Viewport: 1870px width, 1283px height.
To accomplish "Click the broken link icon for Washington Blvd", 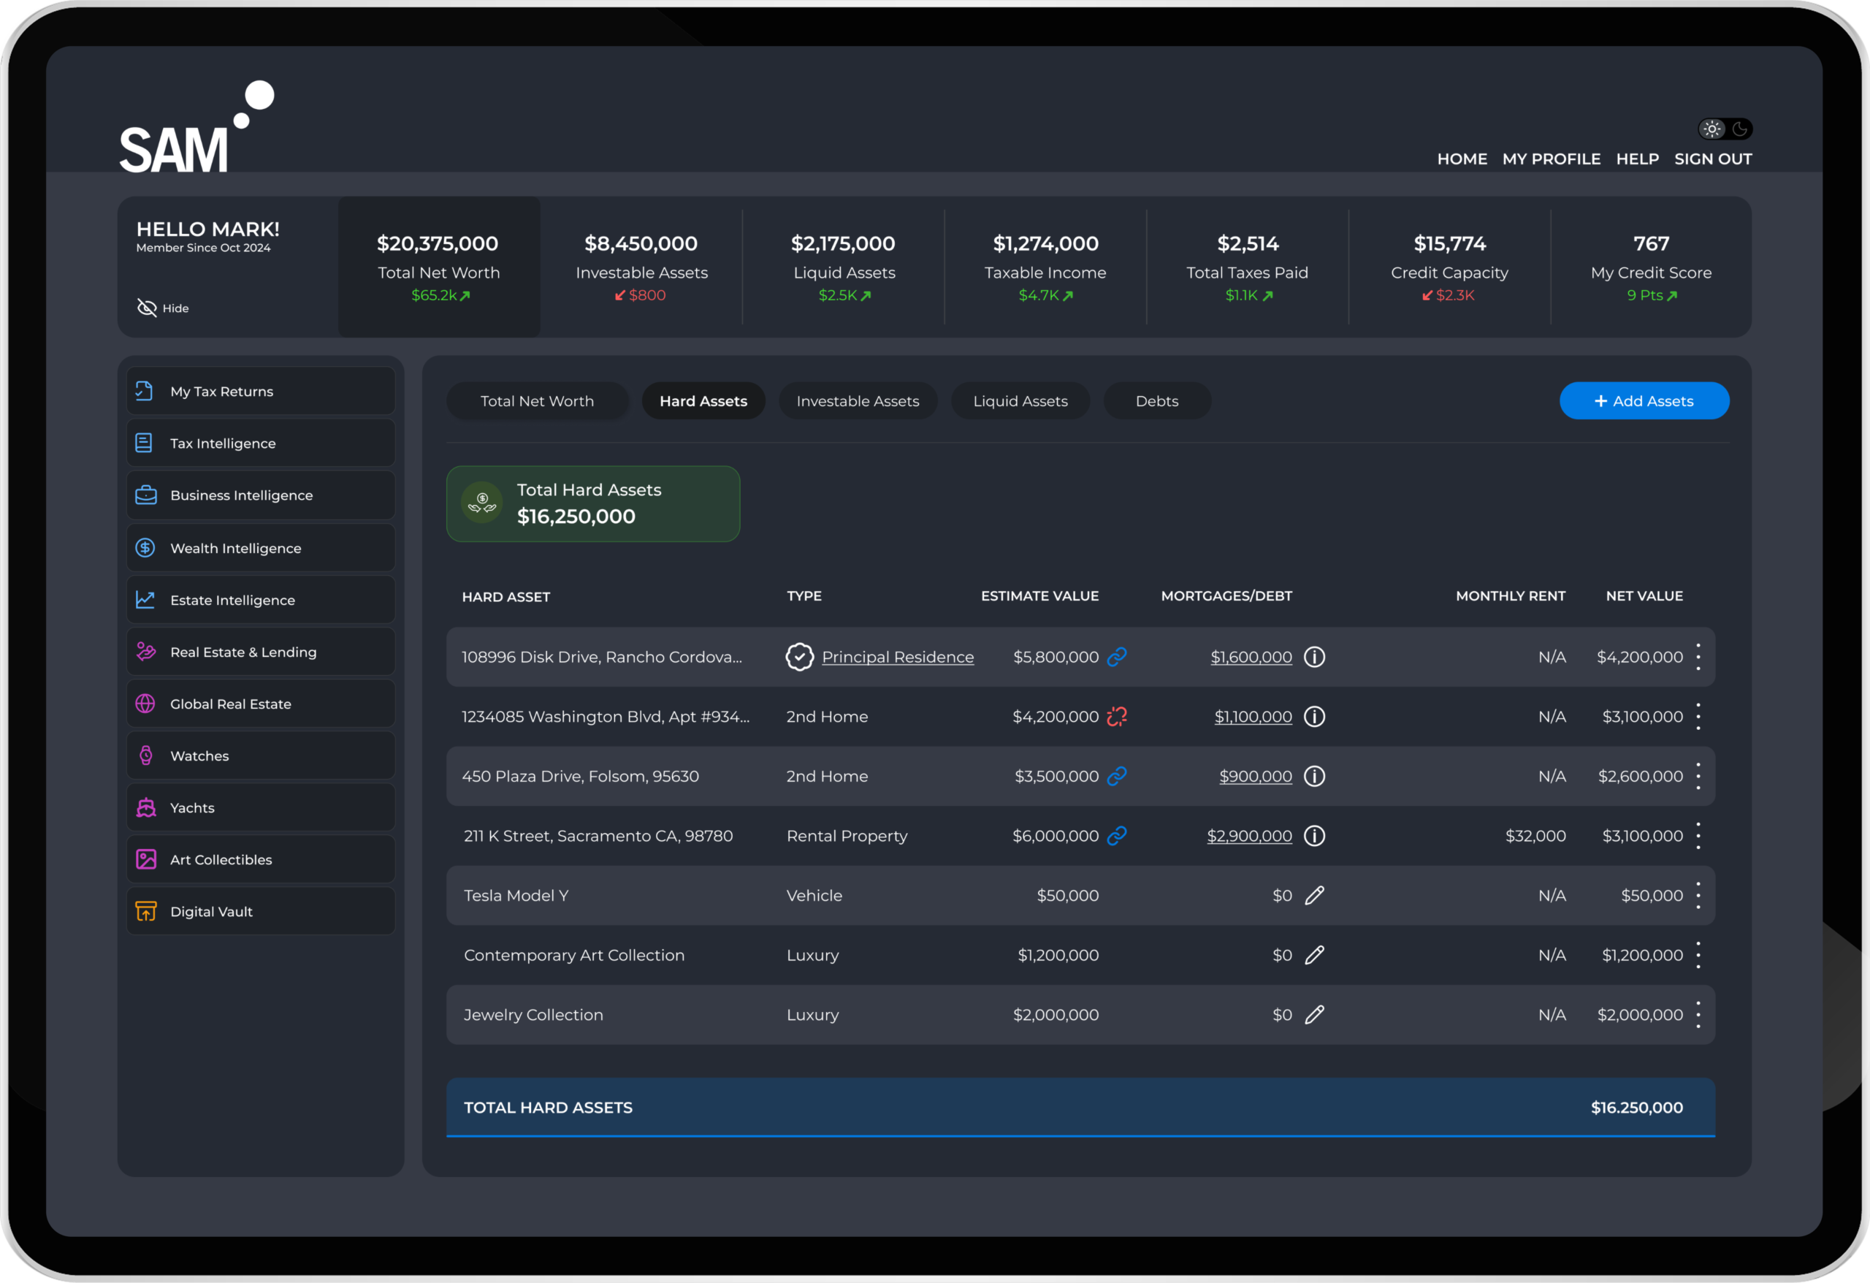I will tap(1117, 716).
